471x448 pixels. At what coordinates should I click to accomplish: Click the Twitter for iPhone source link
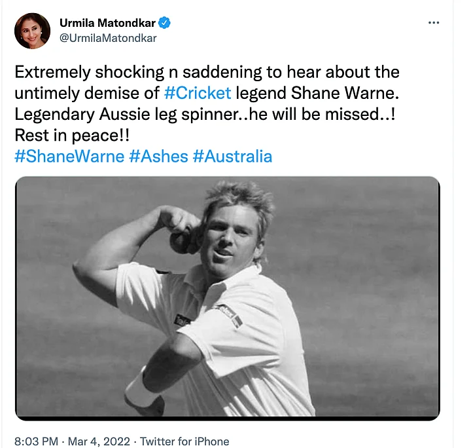click(x=184, y=441)
